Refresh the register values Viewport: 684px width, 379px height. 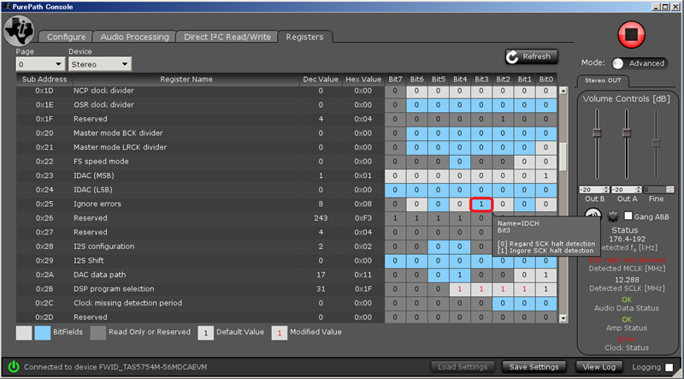[x=531, y=56]
